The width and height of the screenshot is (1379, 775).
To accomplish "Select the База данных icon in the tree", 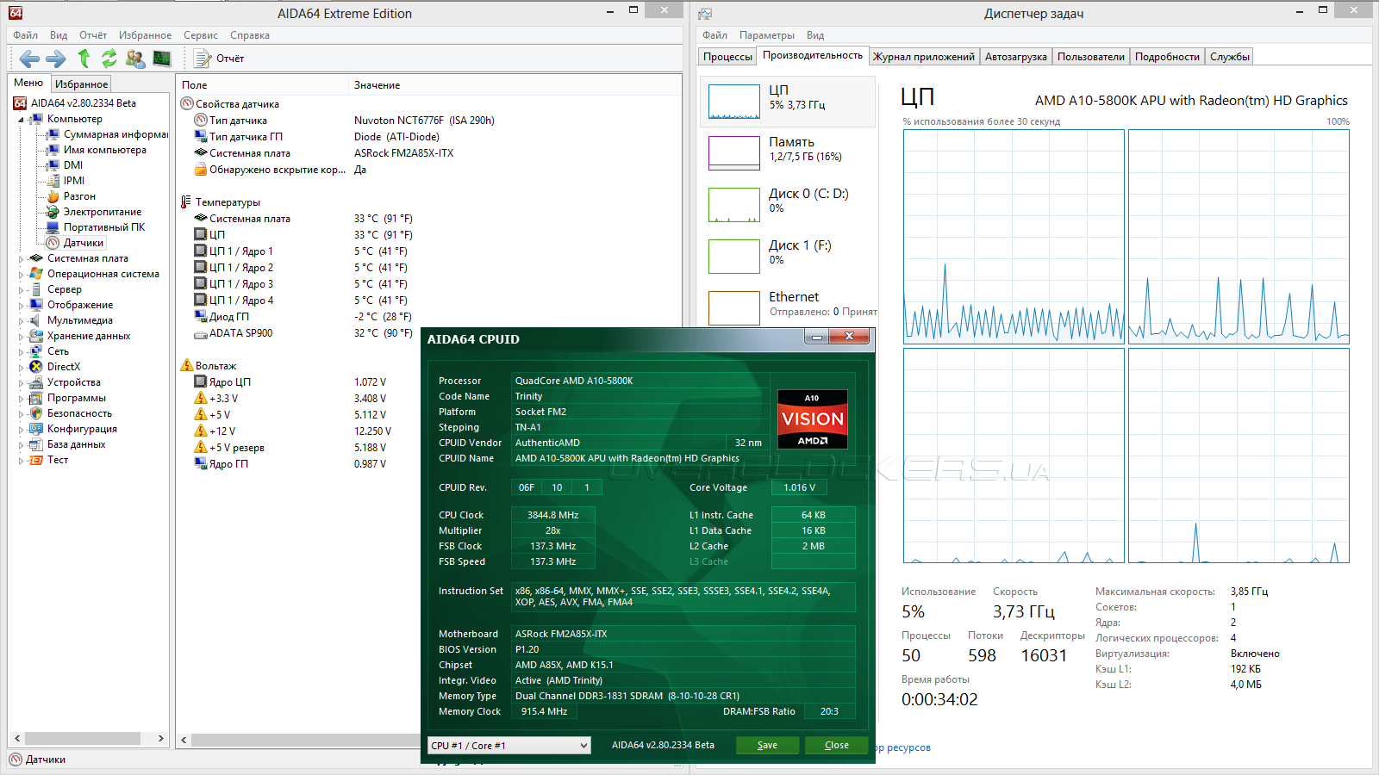I will coord(36,444).
